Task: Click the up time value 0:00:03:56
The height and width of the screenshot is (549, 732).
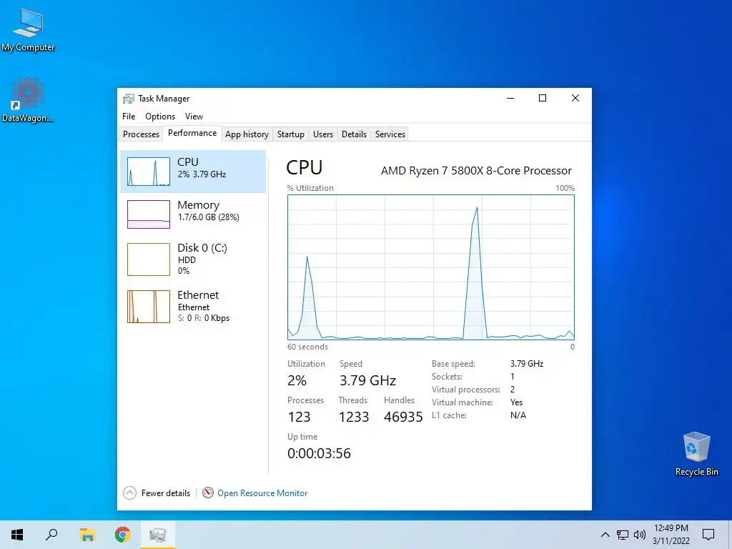Action: tap(319, 453)
